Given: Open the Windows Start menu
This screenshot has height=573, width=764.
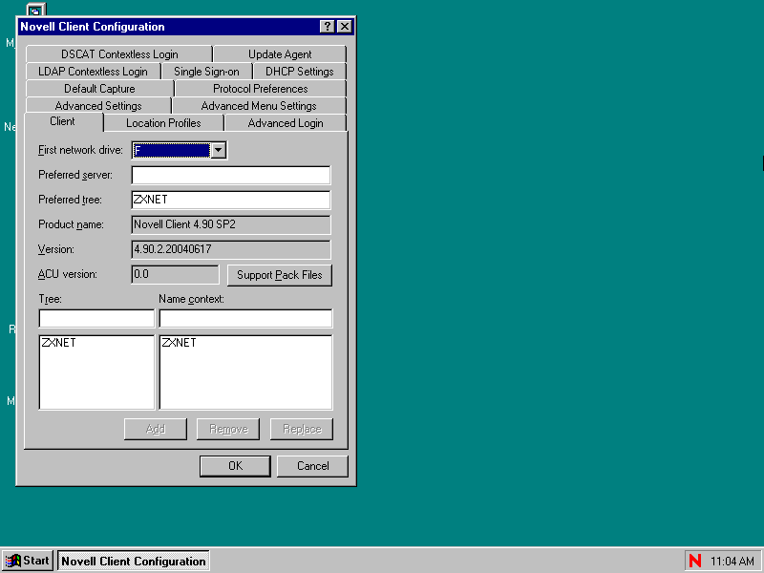Looking at the screenshot, I should click(x=28, y=561).
